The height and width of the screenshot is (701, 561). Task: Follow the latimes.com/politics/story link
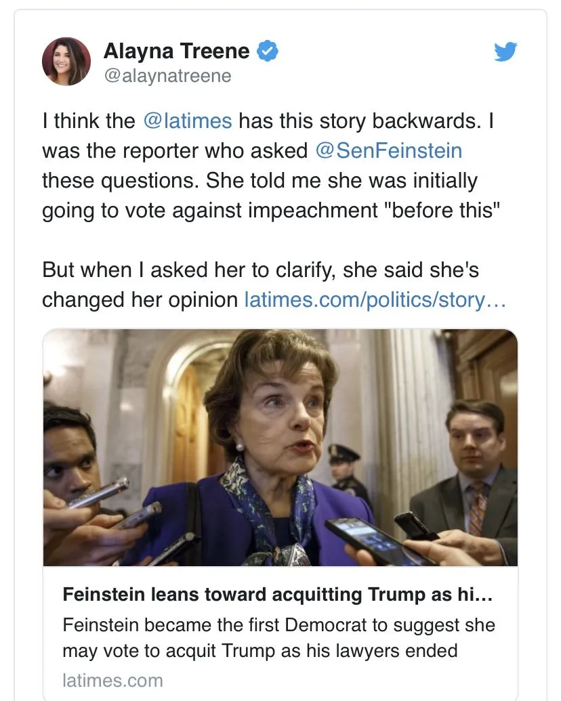(375, 299)
